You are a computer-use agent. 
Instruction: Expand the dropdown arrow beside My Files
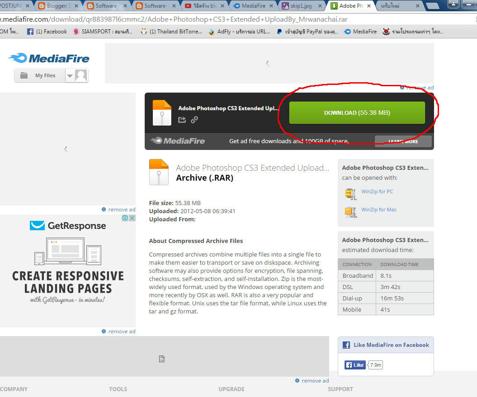pos(70,76)
